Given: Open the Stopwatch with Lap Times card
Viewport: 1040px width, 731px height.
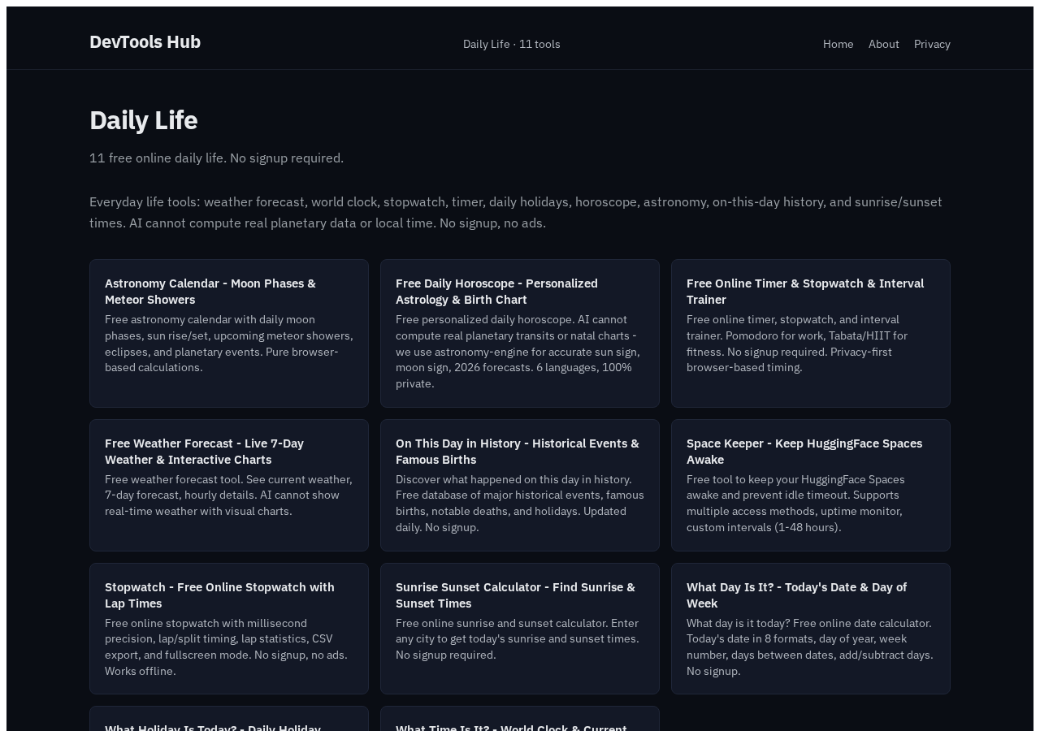Looking at the screenshot, I should pyautogui.click(x=229, y=629).
